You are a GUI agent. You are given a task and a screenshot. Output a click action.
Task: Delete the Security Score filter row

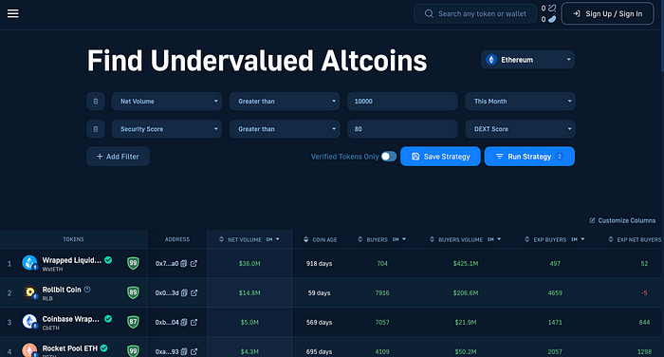[x=96, y=129]
